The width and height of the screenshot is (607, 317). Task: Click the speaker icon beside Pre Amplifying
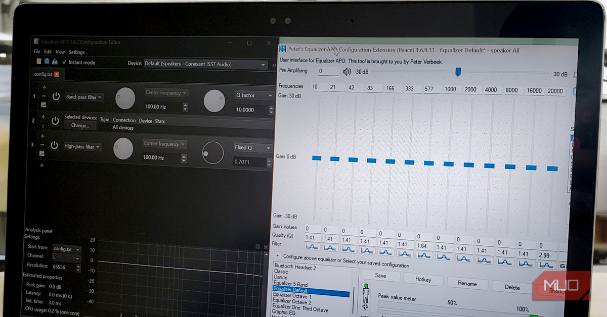[x=346, y=72]
